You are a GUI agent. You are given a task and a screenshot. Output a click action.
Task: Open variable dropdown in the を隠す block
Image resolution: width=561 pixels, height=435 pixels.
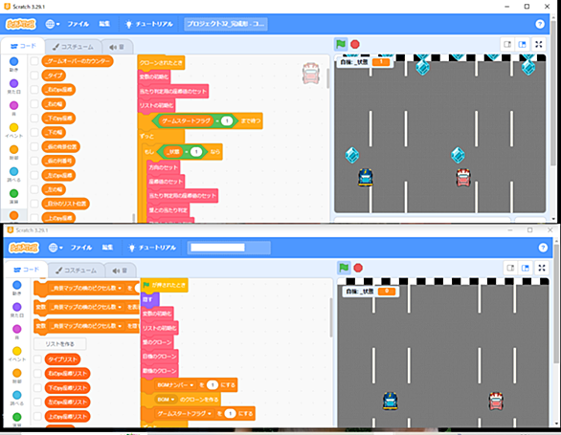click(x=86, y=326)
